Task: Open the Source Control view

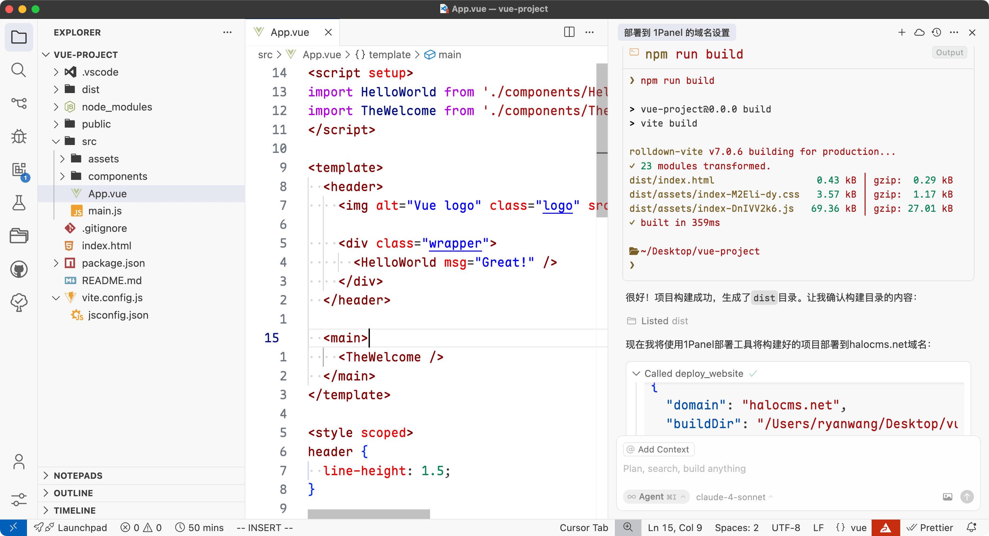Action: coord(18,104)
